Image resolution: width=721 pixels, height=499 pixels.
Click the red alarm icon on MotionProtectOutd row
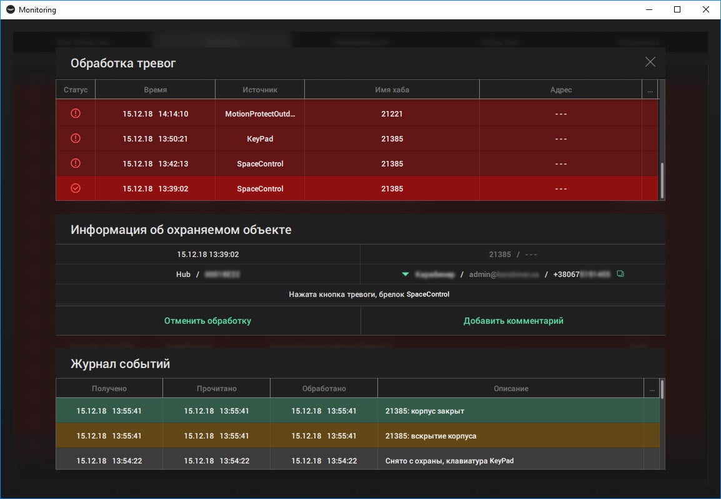[75, 114]
